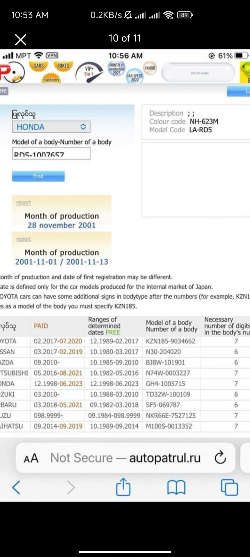Click the second report link
Viewport: 250px width, 557px height.
[23, 239]
